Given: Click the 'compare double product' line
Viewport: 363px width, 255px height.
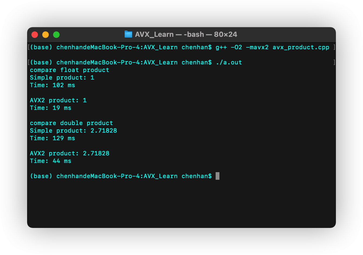Looking at the screenshot, I should 72,123.
